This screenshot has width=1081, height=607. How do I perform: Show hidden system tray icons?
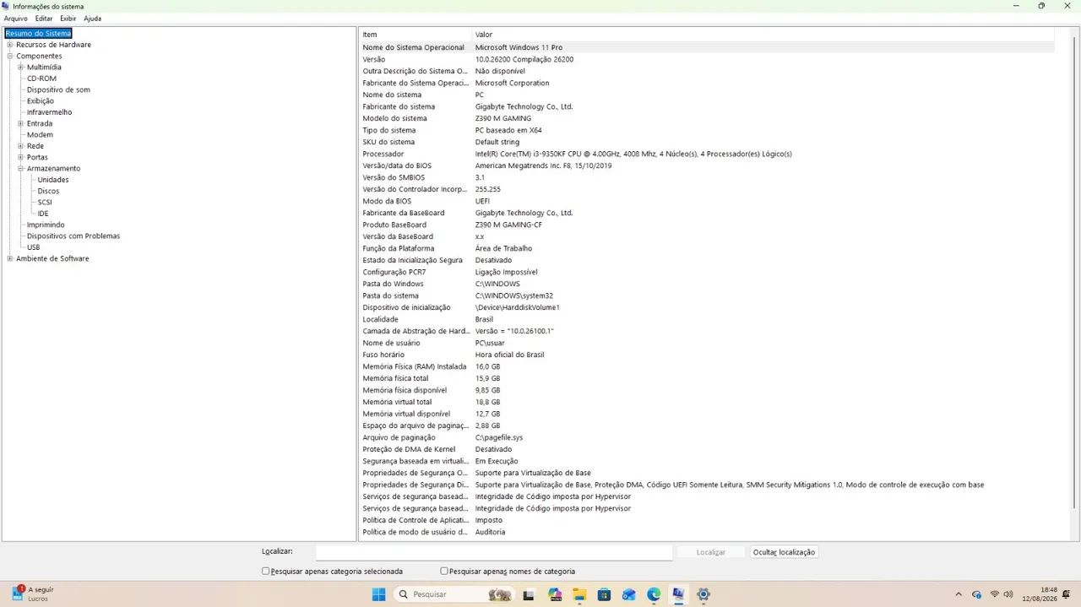coord(958,594)
